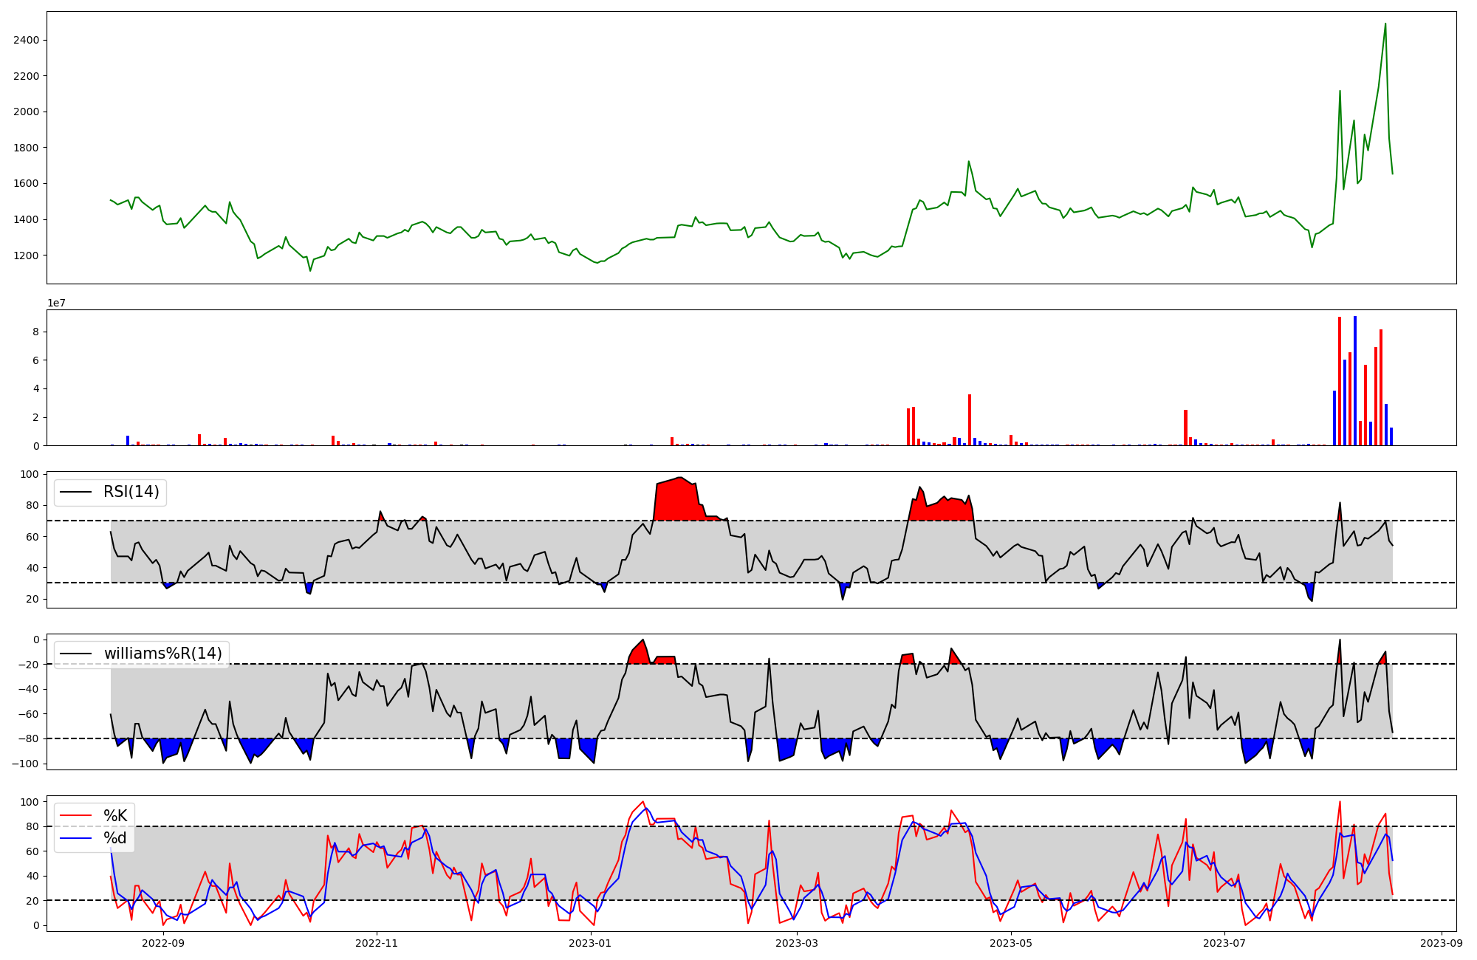Screen dimensions: 1477x960
Task: Click the -100 tick on Williams %R axis
Action: [x=24, y=764]
